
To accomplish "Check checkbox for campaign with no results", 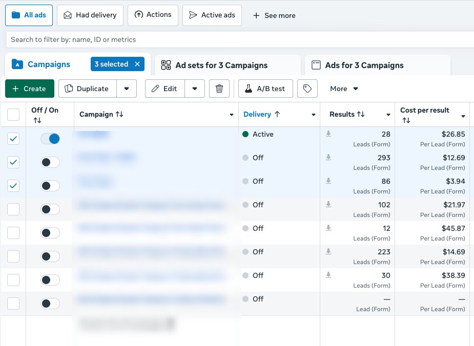I will pyautogui.click(x=13, y=304).
